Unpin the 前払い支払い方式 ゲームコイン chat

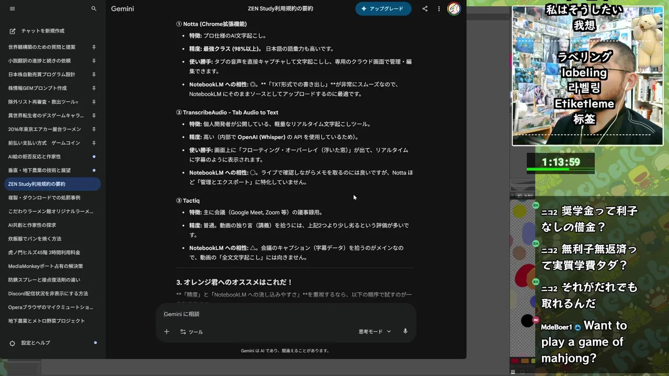click(94, 143)
